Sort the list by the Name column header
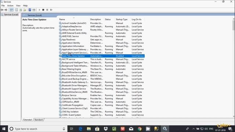The height and width of the screenshot is (132, 235). [62, 19]
